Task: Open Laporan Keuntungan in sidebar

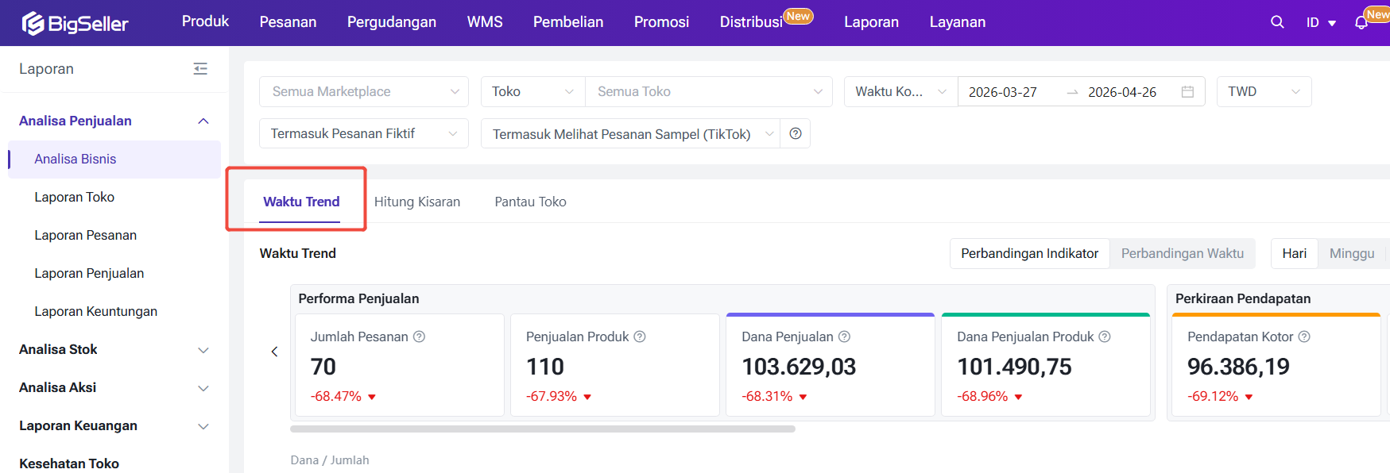Action: 96,311
